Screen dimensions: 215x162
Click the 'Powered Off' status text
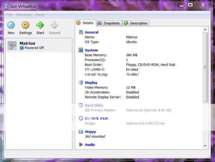(x=34, y=48)
